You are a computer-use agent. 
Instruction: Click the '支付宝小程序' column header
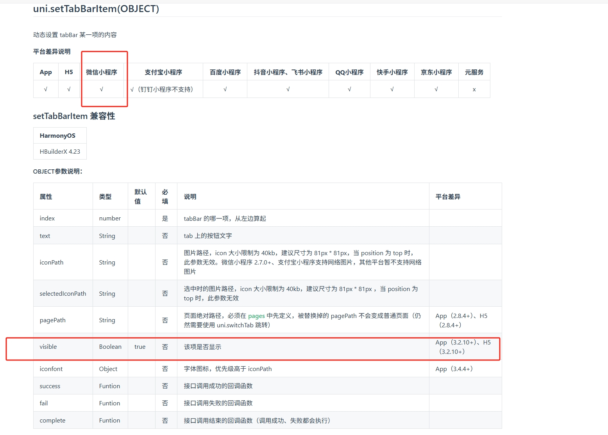click(x=163, y=72)
